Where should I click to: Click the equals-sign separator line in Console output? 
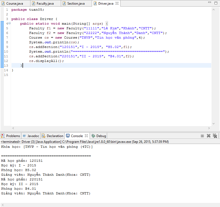pos(46,156)
